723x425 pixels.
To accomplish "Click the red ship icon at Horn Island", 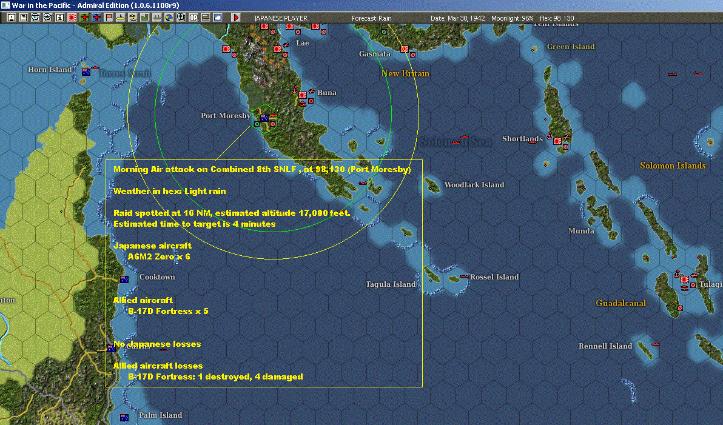I will [95, 68].
